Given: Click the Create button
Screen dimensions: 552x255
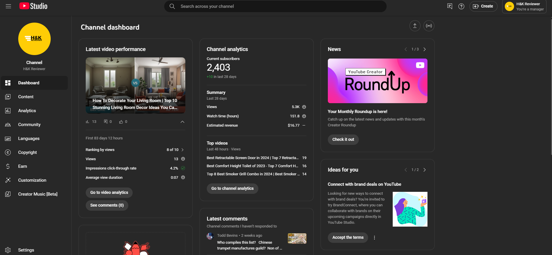Looking at the screenshot, I should coord(483,6).
